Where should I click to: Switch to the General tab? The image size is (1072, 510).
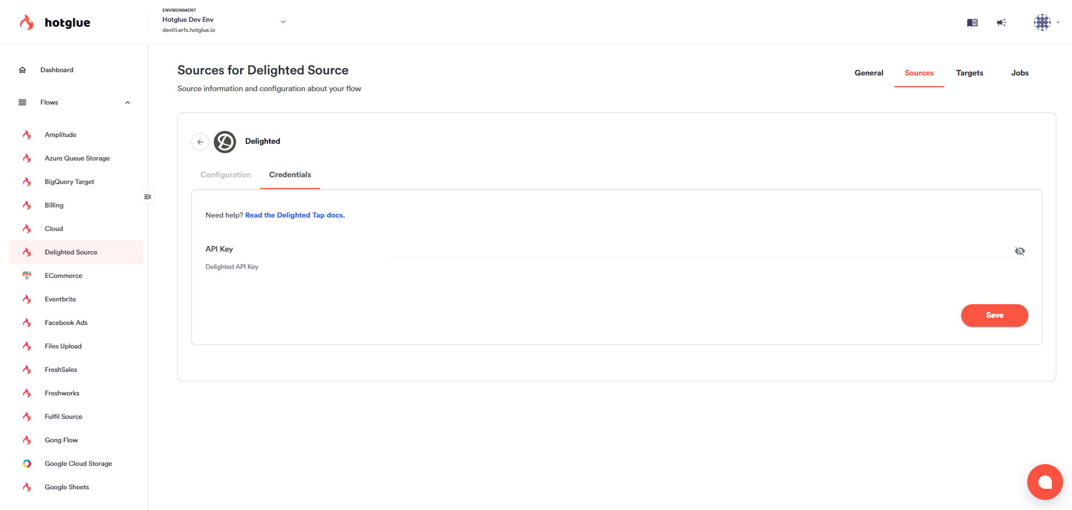[x=869, y=73]
